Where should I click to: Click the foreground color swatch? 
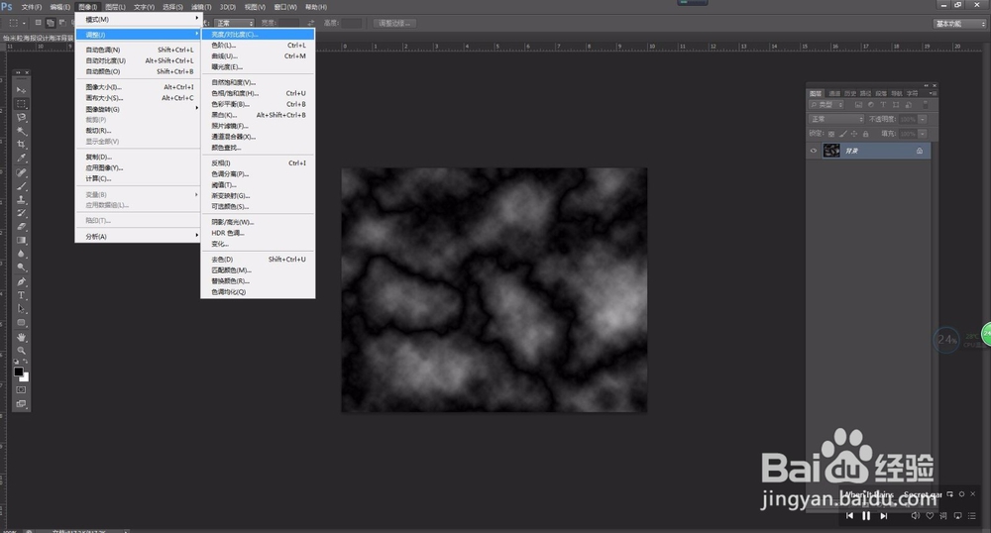click(18, 372)
